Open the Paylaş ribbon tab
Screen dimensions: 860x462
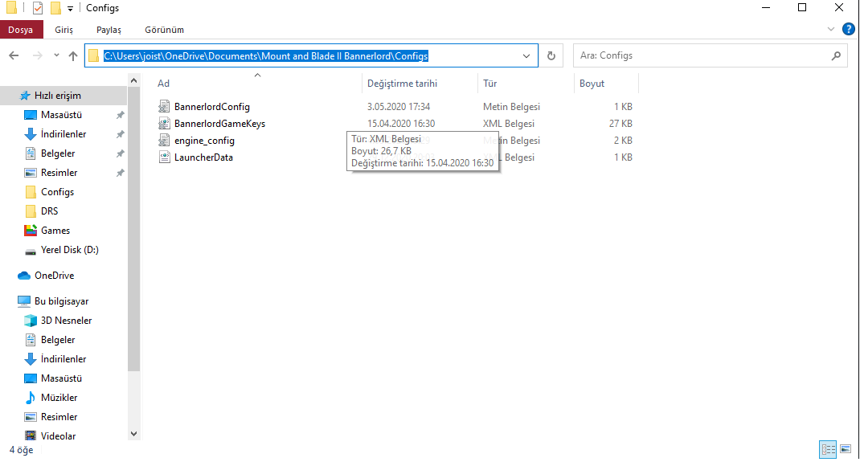tap(109, 30)
